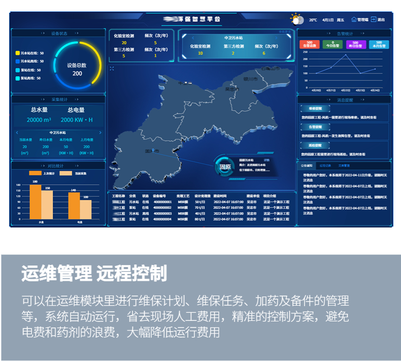Click the map fullscreen expand icon

pyautogui.click(x=112, y=69)
